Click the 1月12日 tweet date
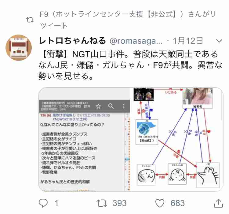Image resolution: width=229 pixels, height=214 pixels. [188, 41]
